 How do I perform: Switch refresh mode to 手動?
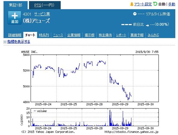pos(172,4)
